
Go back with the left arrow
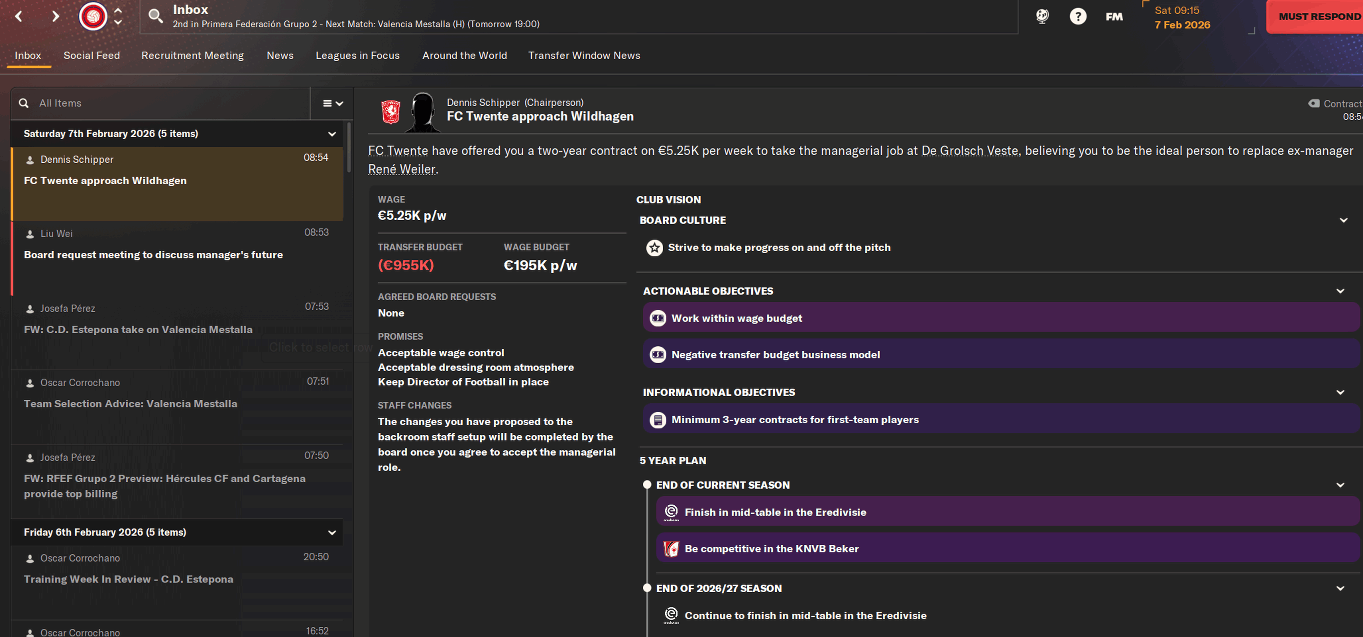[x=19, y=16]
